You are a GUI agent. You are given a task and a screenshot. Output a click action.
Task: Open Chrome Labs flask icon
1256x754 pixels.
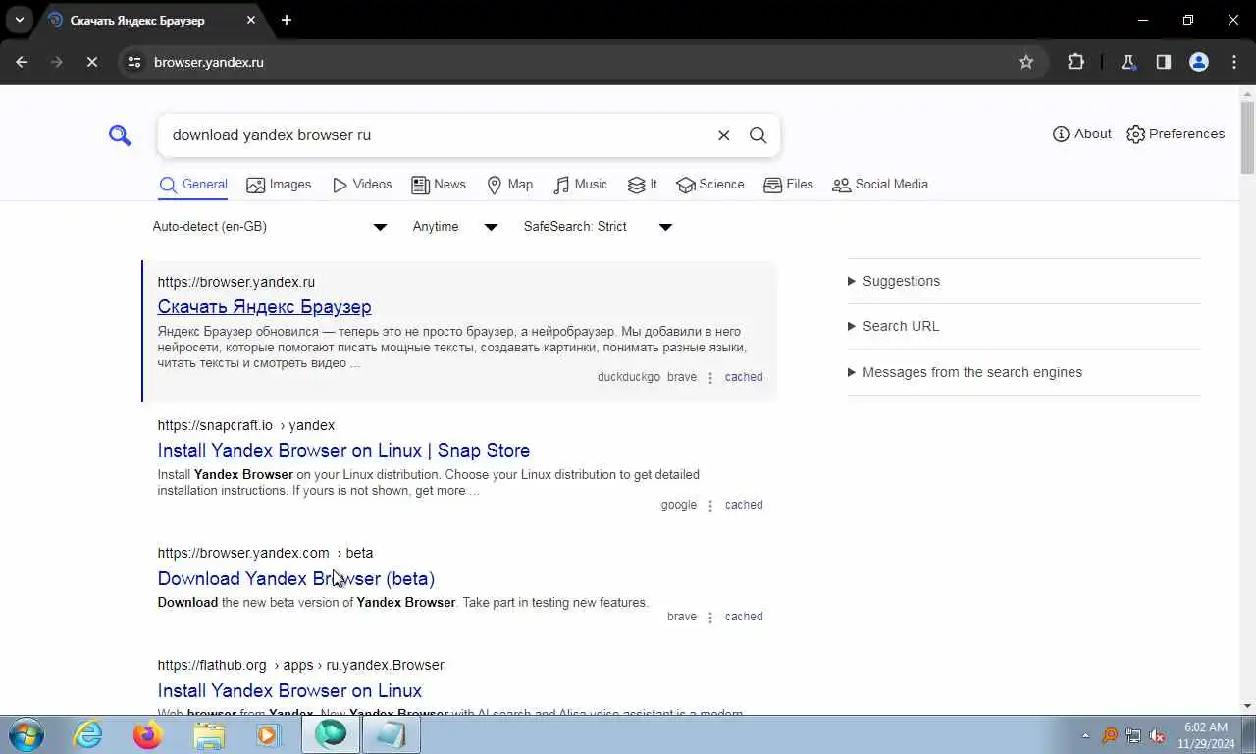click(1127, 62)
